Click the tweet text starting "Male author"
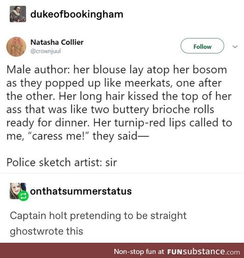Screen dimensions: 244x258 pyautogui.click(x=119, y=103)
